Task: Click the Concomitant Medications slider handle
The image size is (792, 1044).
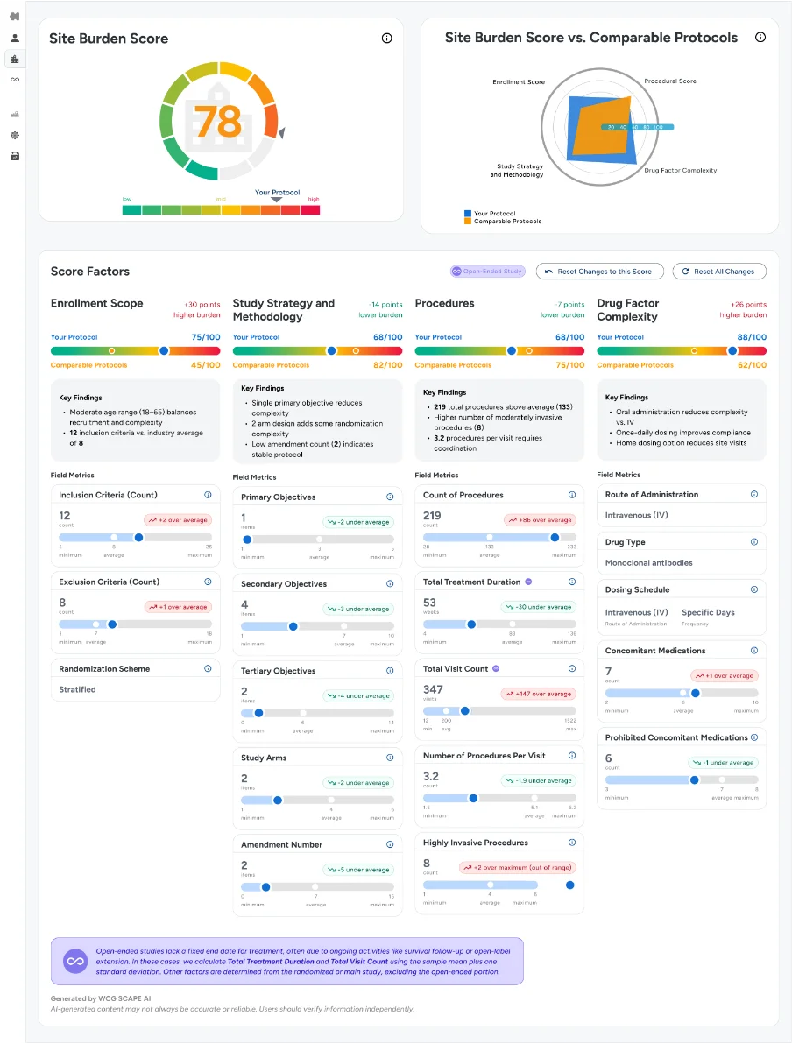Action: pos(696,693)
